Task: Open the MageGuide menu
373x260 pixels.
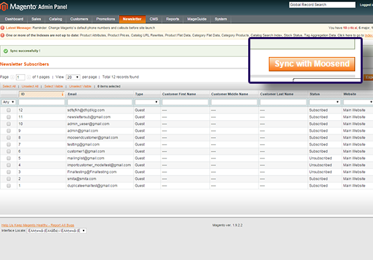Action: [x=197, y=19]
